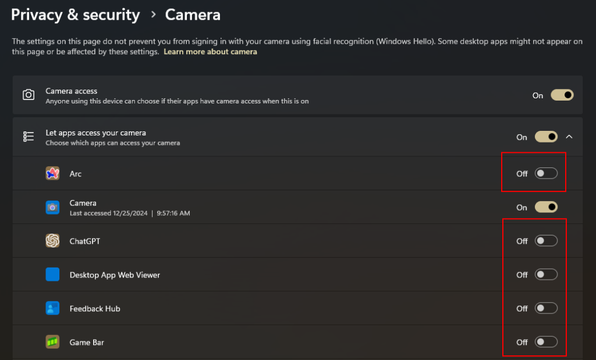The width and height of the screenshot is (596, 360).
Task: Collapse the Let apps access your camera section
Action: pyautogui.click(x=570, y=137)
